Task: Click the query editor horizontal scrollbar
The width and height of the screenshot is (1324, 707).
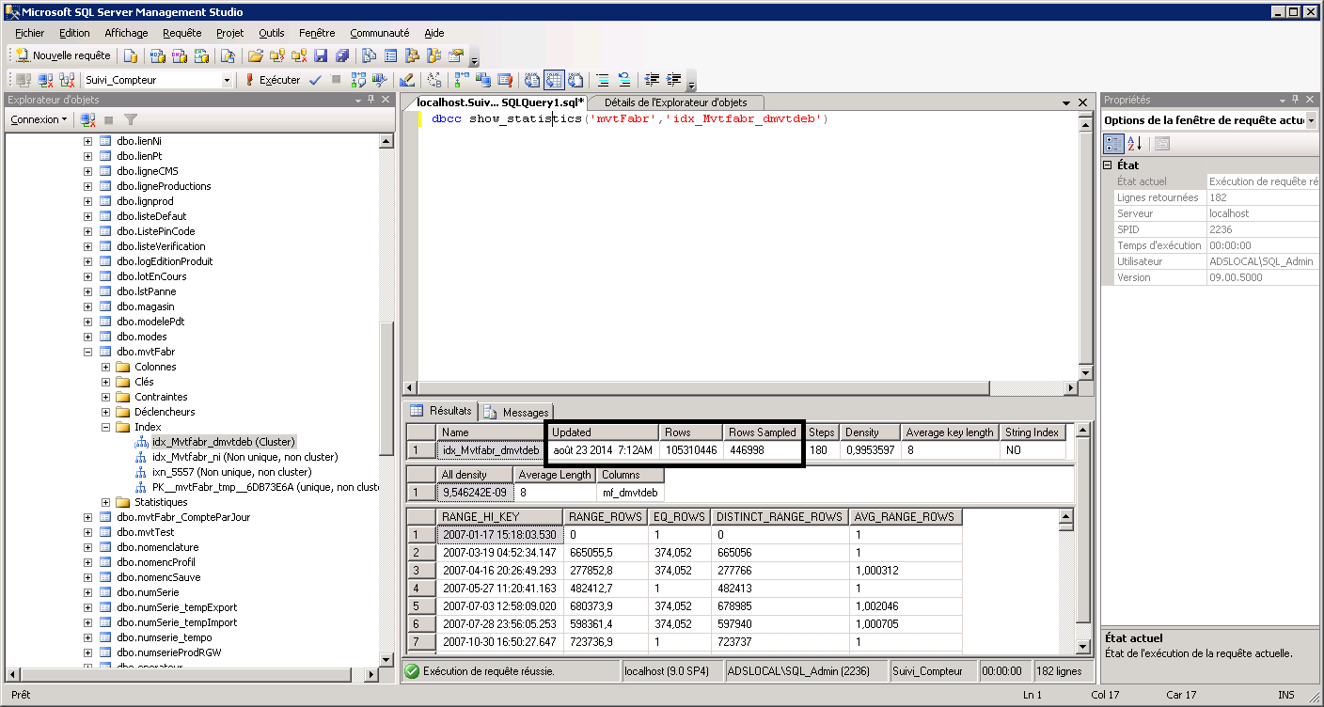Action: tap(741, 388)
